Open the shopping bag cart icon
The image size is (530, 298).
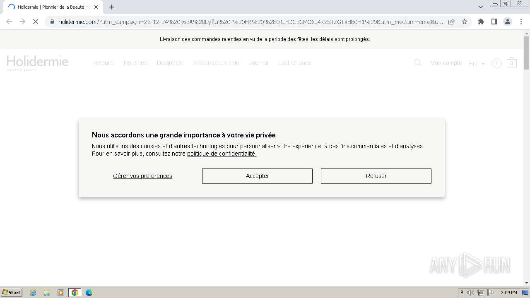point(512,62)
